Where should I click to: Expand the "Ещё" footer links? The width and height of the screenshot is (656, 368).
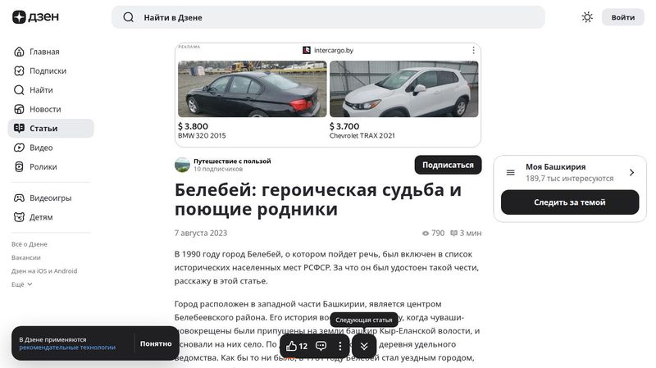click(22, 284)
